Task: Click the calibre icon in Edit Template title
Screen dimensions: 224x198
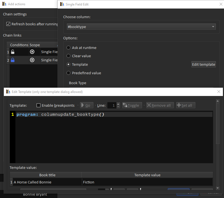Action: tap(8, 92)
